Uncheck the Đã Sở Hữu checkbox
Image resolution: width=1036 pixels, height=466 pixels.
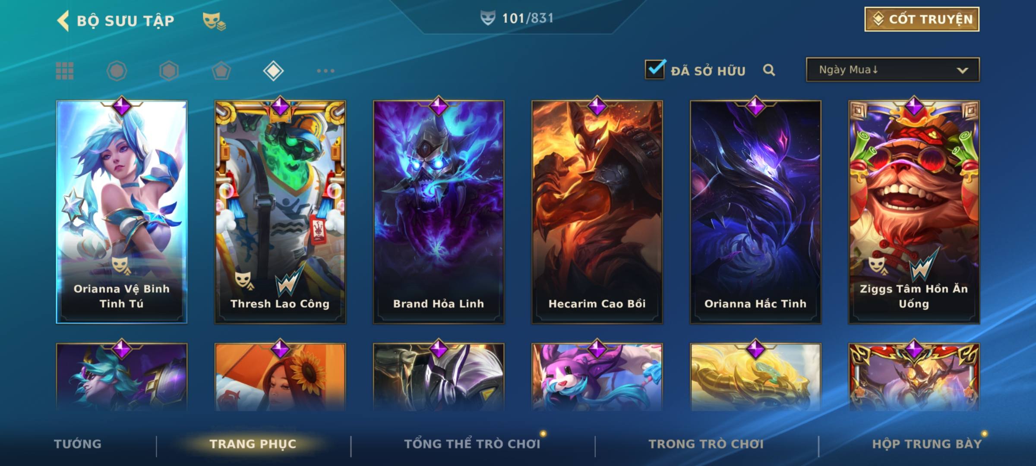pyautogui.click(x=655, y=69)
